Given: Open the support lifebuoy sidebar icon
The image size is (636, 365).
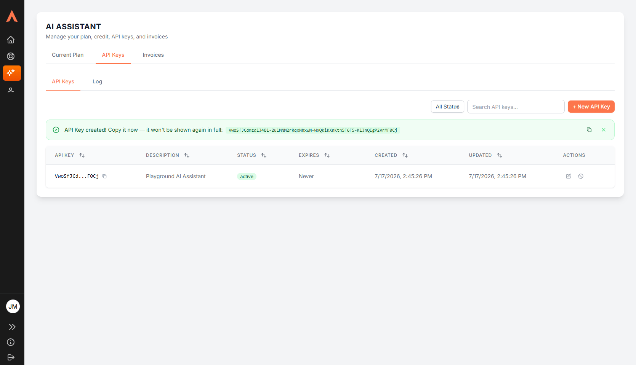Looking at the screenshot, I should pos(11,56).
